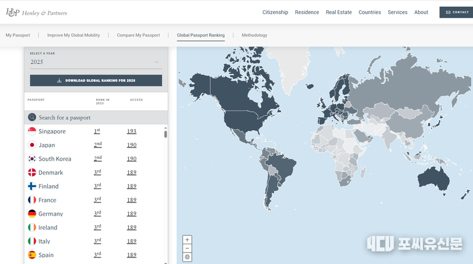Click the Japan flag icon
473x264 pixels.
[x=32, y=145]
